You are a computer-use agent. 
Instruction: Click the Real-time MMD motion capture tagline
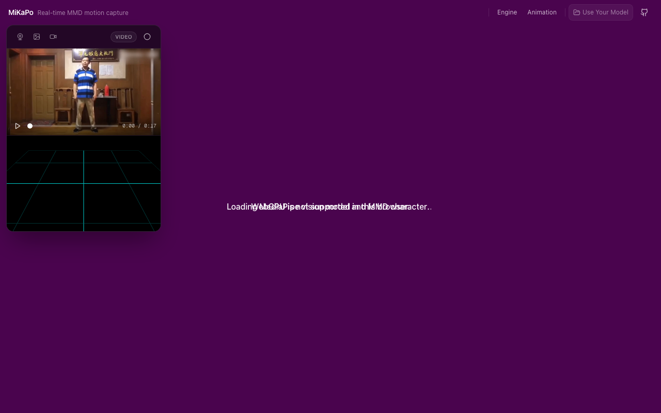pos(83,13)
